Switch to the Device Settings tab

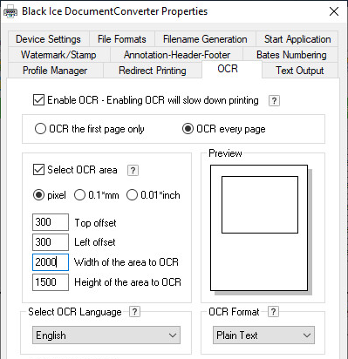click(x=48, y=39)
